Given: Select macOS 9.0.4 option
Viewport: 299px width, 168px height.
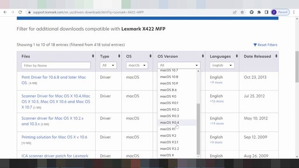Looking at the screenshot, I should 177,122.
